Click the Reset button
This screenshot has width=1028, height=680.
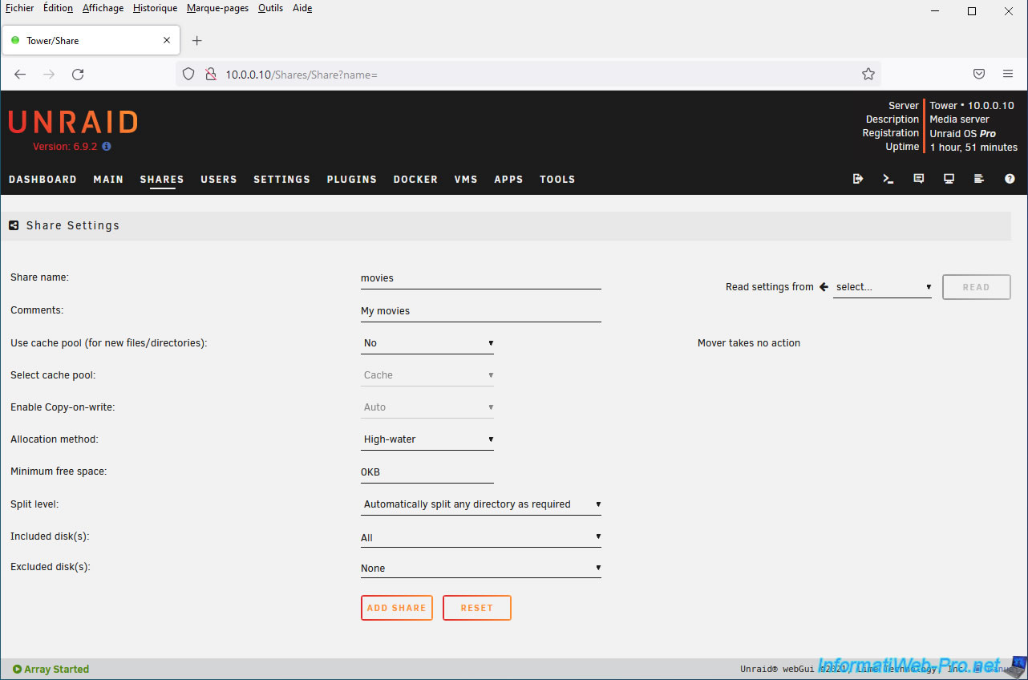pos(476,608)
